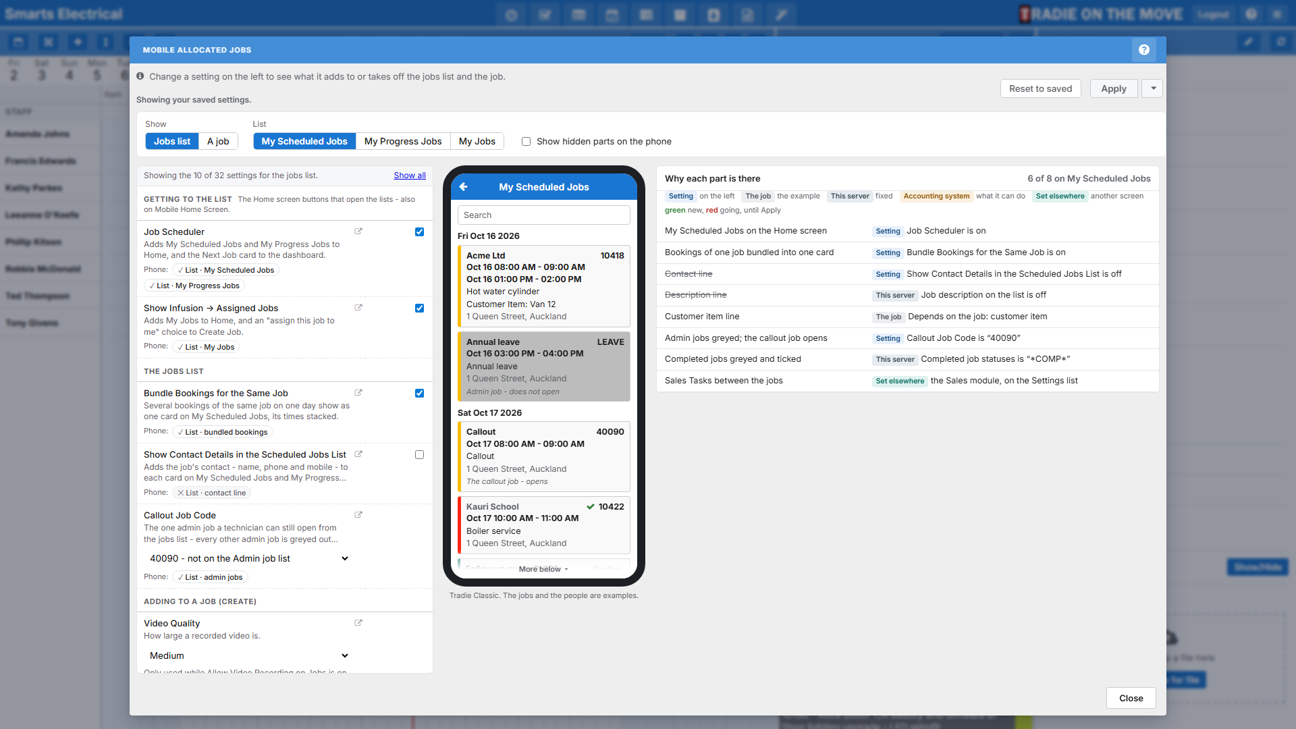Open Bundle Bookings setting external link icon

click(358, 393)
